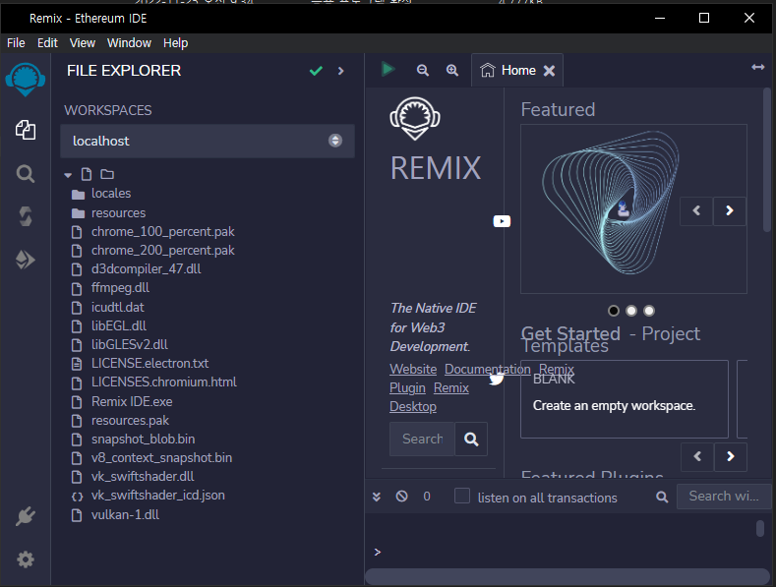
Task: Open the File Explorer sidebar icon
Action: point(26,130)
